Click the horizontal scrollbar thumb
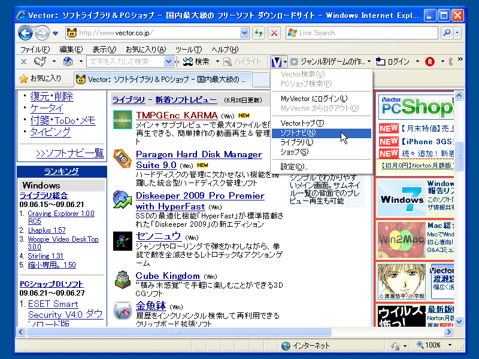Image resolution: width=479 pixels, height=359 pixels. tap(178, 332)
